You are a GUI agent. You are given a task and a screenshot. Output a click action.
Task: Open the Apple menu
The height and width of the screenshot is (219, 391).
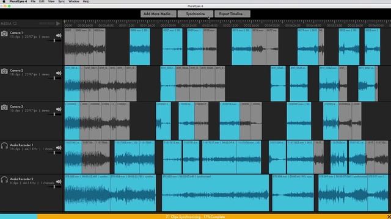point(4,1)
